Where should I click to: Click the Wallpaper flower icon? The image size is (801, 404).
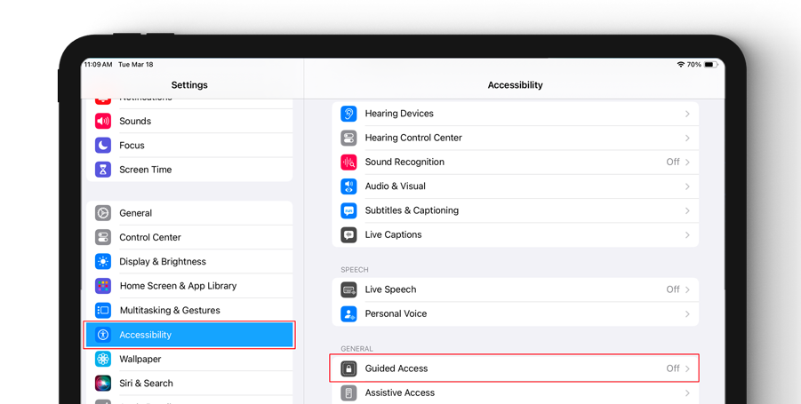pos(103,359)
